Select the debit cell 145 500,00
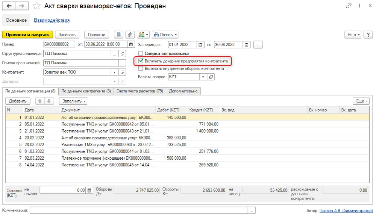 [171, 117]
